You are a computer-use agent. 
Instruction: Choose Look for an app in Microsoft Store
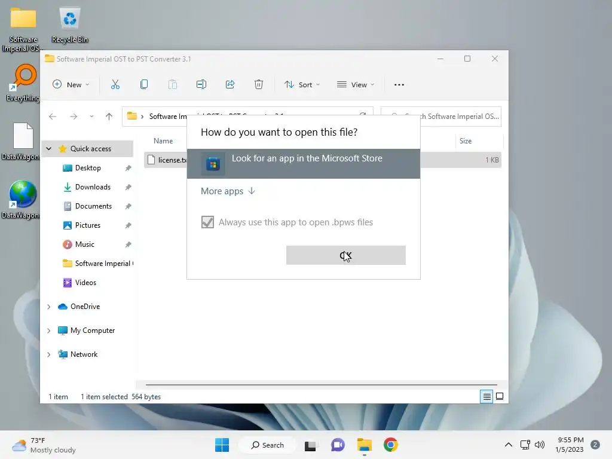303,164
